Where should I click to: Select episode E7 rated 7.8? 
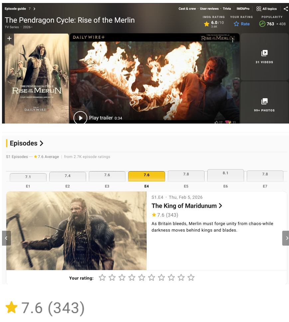265,176
